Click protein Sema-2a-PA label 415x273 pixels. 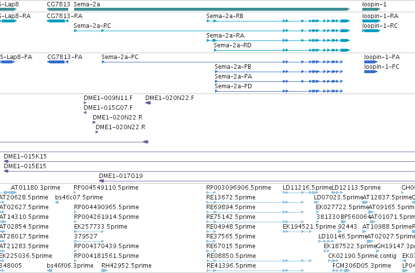[234, 77]
